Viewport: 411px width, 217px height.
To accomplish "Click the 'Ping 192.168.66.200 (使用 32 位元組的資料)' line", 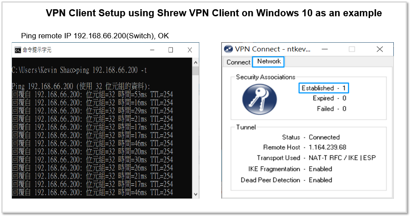I will pos(81,86).
